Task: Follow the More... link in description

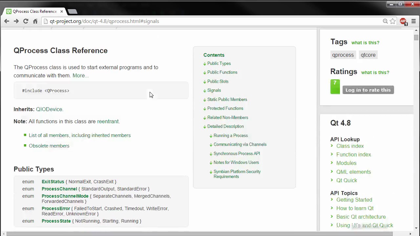Action: [81, 76]
